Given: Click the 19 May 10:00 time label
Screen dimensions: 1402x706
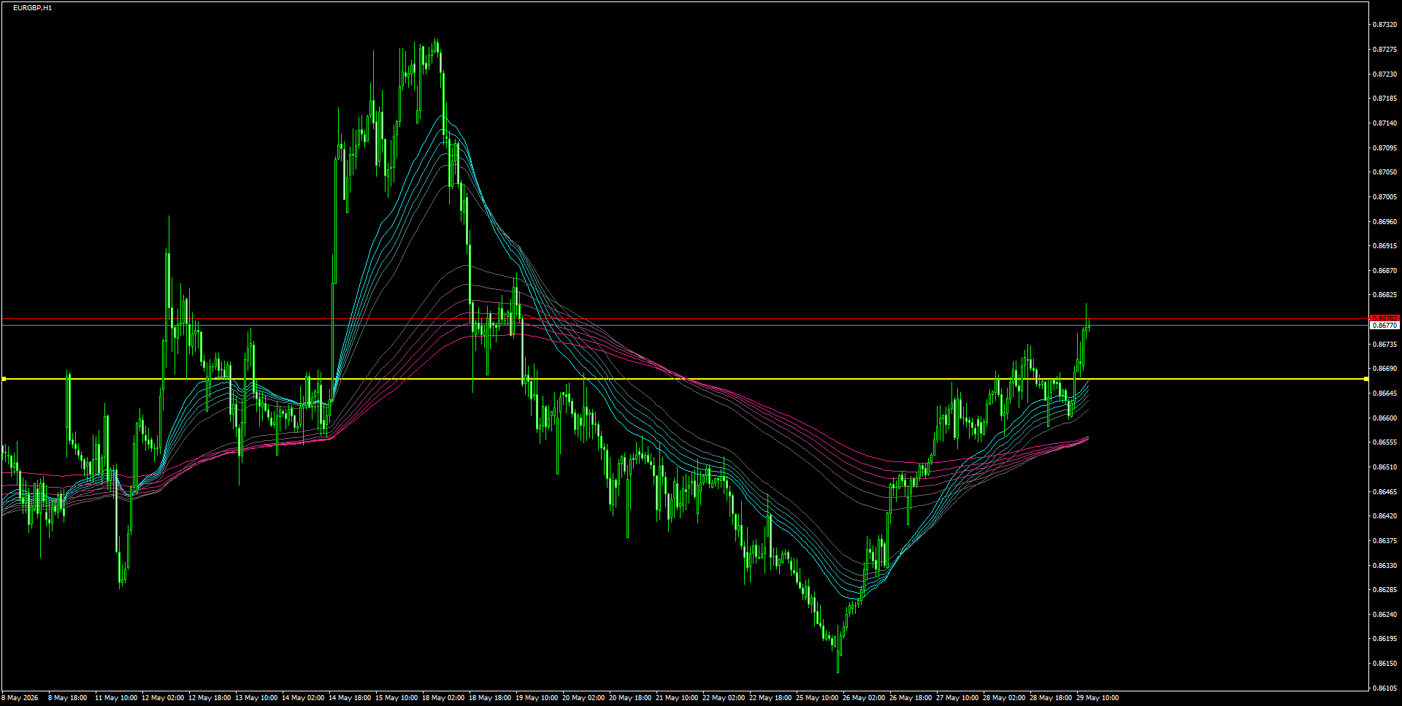Looking at the screenshot, I should 537,698.
